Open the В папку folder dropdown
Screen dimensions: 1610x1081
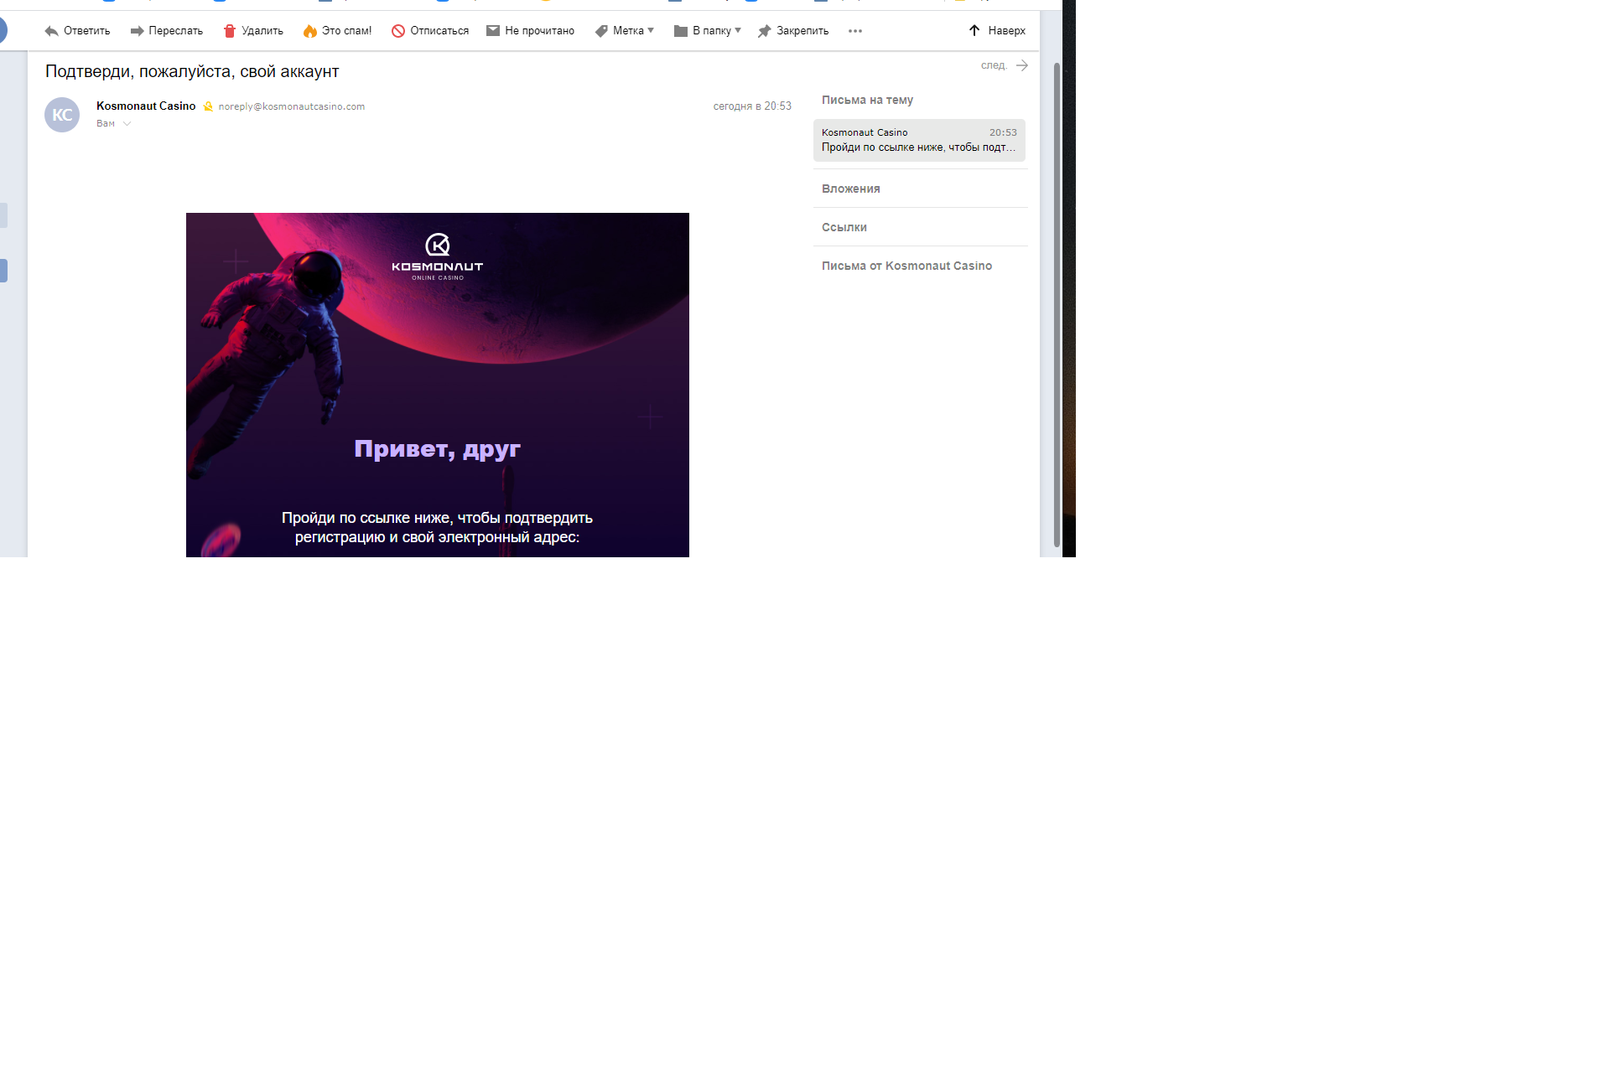(x=708, y=31)
